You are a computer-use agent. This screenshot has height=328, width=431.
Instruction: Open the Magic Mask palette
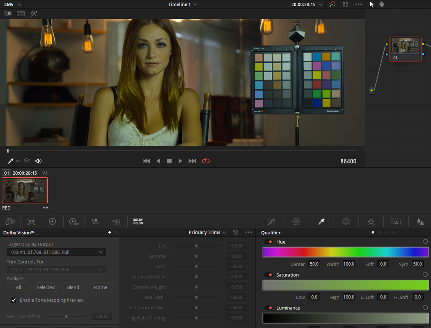[396, 221]
